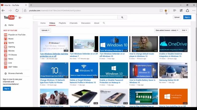Open Samsung Galaxy Note 5 thumbnail

tap(84, 97)
